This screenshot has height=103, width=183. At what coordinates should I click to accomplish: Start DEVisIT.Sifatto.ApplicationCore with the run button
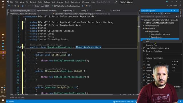pyautogui.click(x=66, y=6)
